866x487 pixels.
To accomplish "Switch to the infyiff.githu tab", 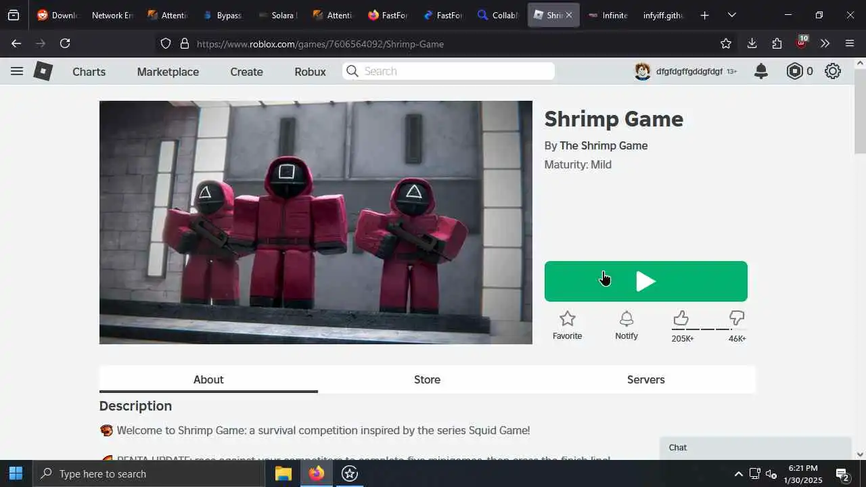I will point(664,15).
